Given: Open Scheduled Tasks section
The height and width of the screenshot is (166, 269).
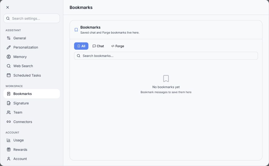Looking at the screenshot, I should 32,75.
